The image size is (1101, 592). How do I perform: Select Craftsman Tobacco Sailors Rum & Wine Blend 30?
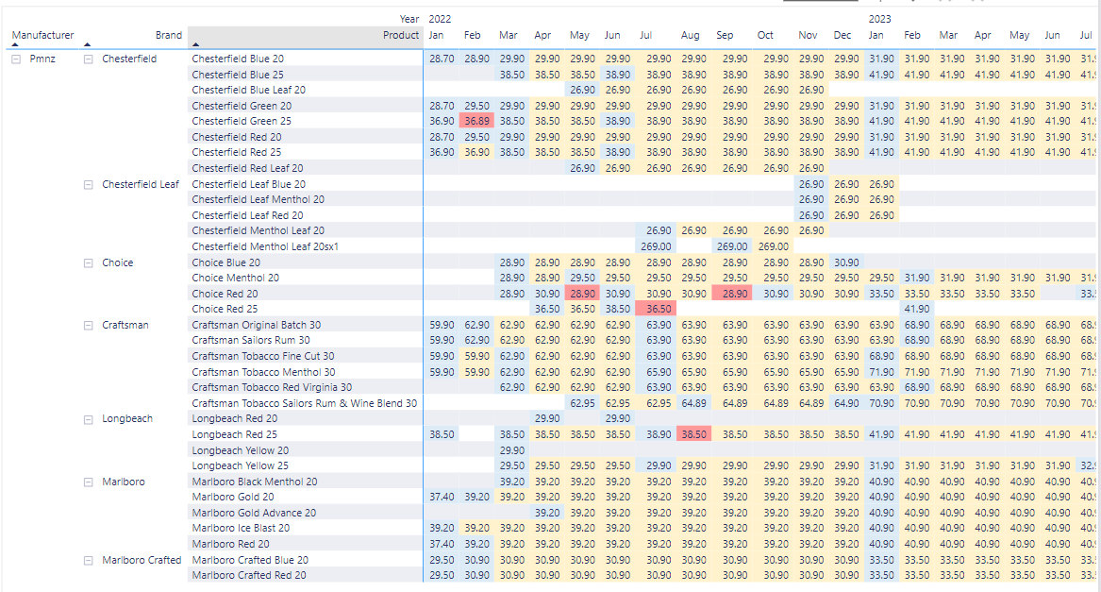point(306,403)
